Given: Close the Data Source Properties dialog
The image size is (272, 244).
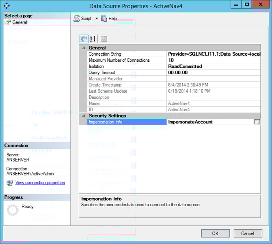Looking at the screenshot, I should pos(261,4).
